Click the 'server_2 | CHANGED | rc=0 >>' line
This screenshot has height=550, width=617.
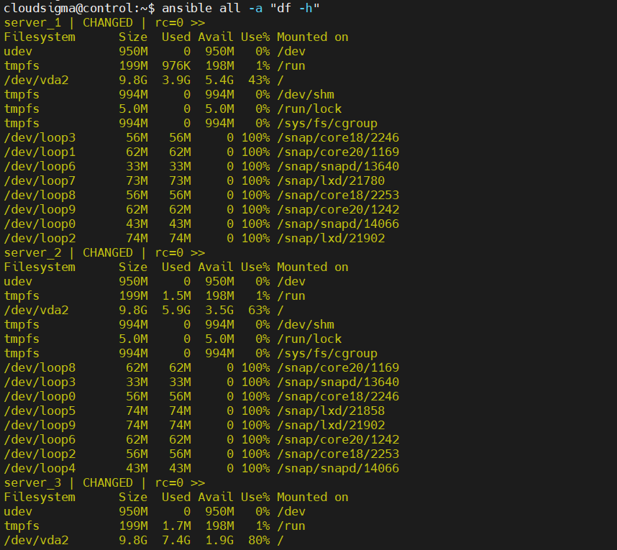tap(105, 252)
